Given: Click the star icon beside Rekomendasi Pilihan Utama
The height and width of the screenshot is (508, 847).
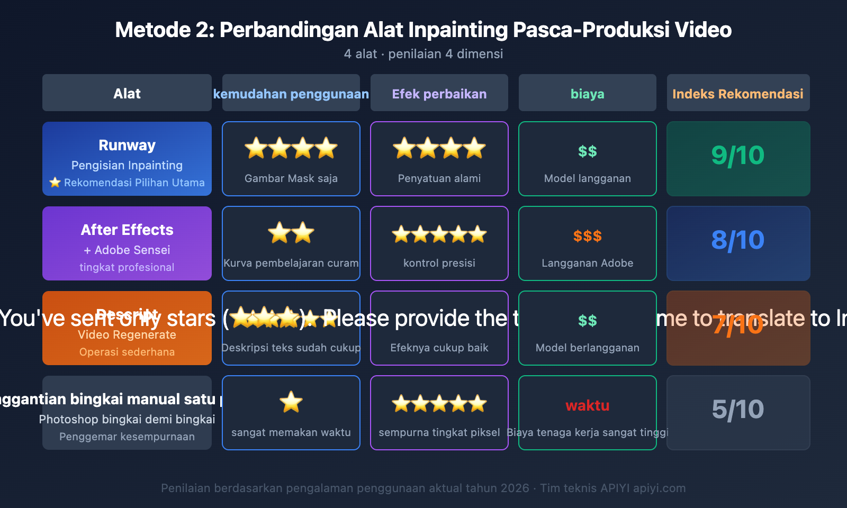Looking at the screenshot, I should (x=55, y=183).
